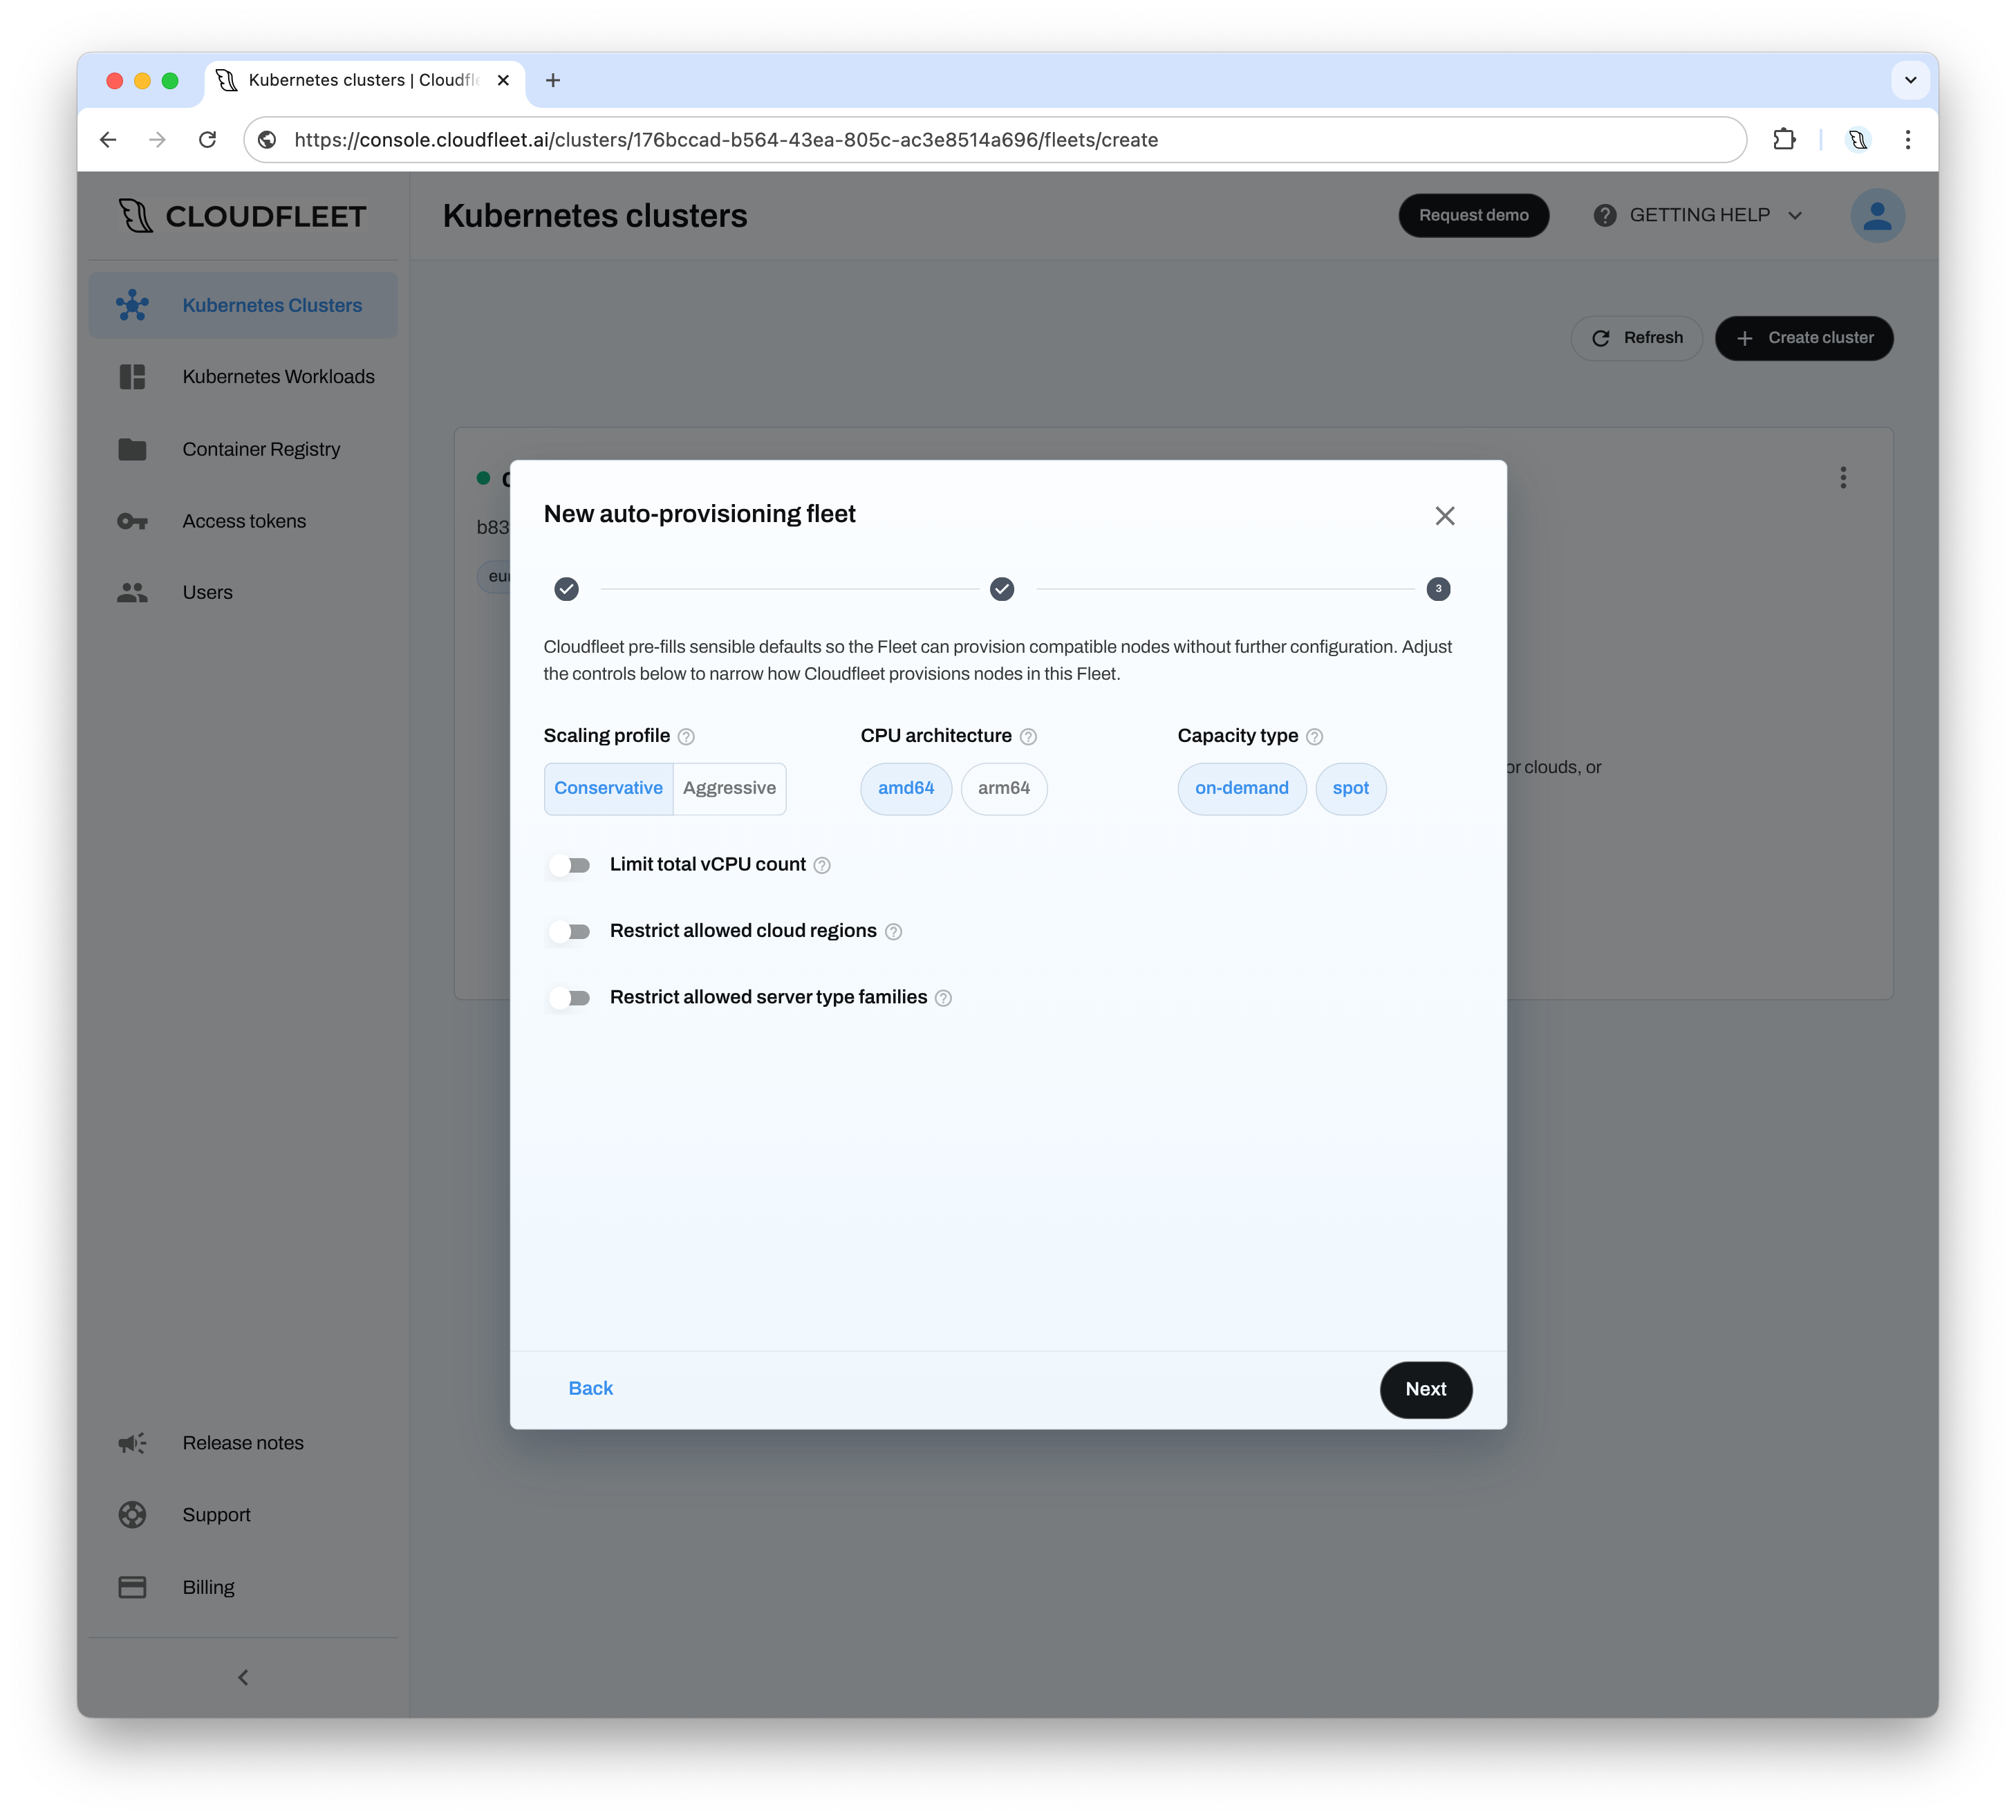Click the Getting Help question mark icon

[x=1604, y=215]
